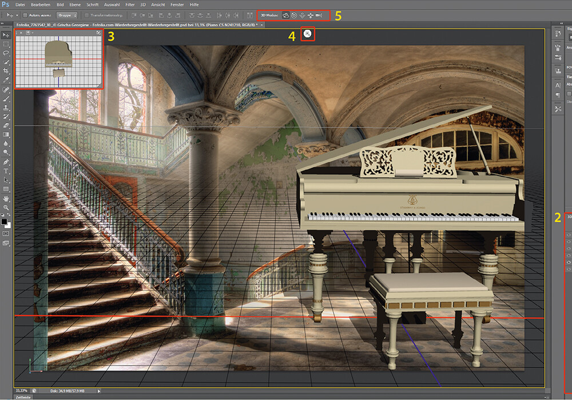
Task: Click the on-canvas 3D light widget
Action: (x=308, y=34)
